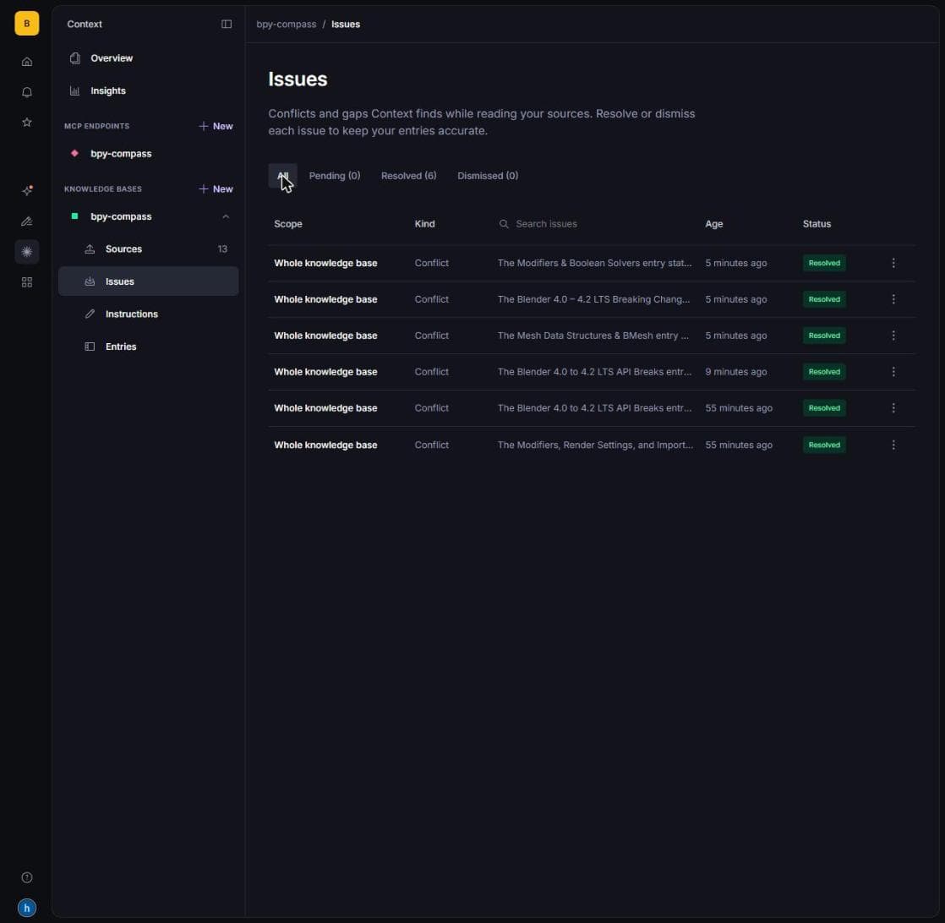Open the Issues page in sidebar
The height and width of the screenshot is (923, 945).
tap(148, 281)
